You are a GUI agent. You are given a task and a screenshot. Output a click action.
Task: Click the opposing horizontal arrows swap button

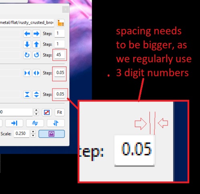pyautogui.click(x=35, y=123)
